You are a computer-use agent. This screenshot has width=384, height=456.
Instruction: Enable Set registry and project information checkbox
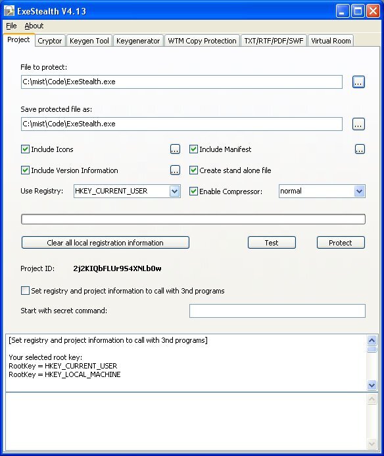point(25,291)
